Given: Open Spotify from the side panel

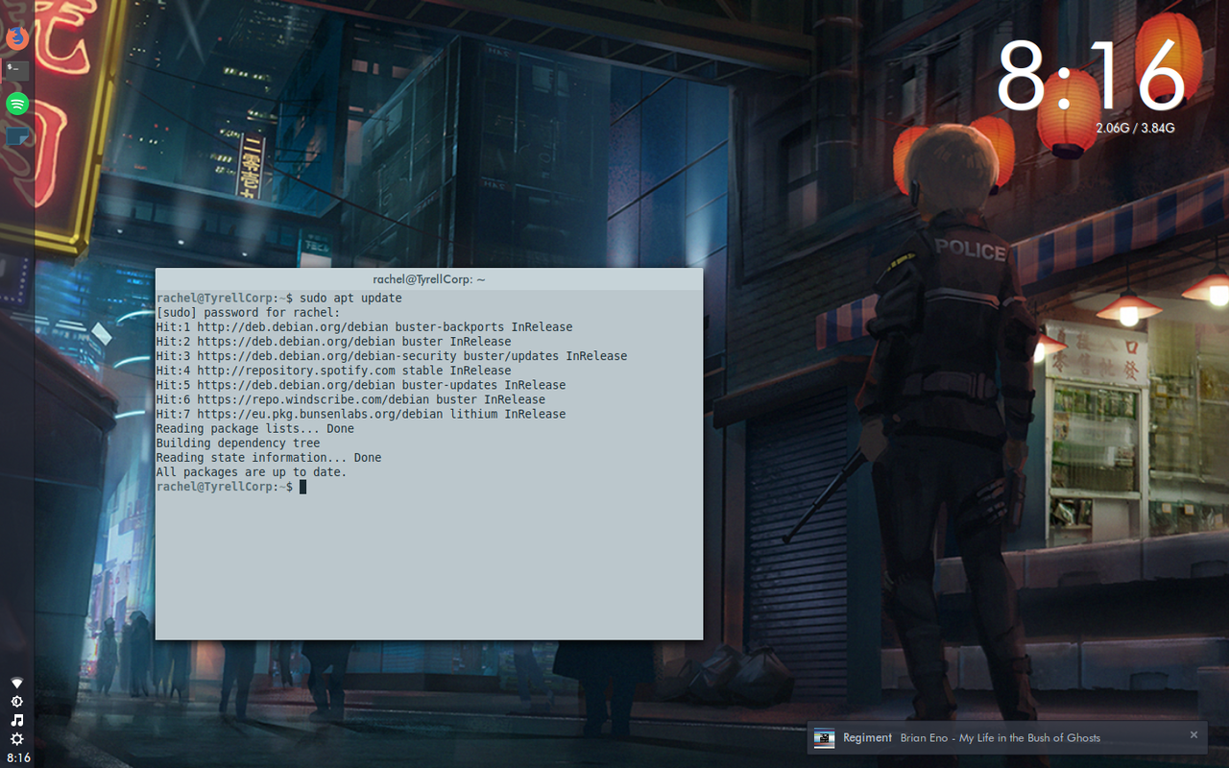Looking at the screenshot, I should click(16, 104).
